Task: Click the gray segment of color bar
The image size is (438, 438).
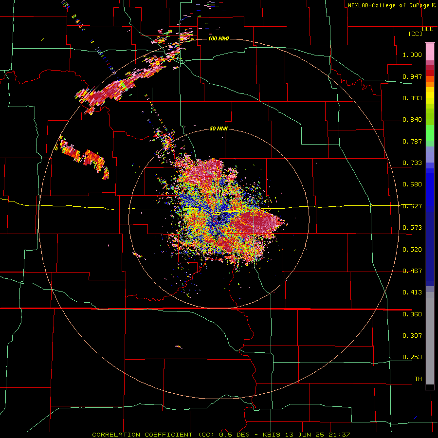Action: tap(430, 338)
